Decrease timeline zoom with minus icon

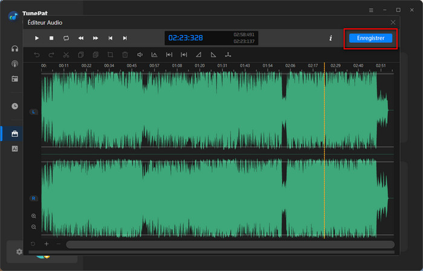[59, 244]
